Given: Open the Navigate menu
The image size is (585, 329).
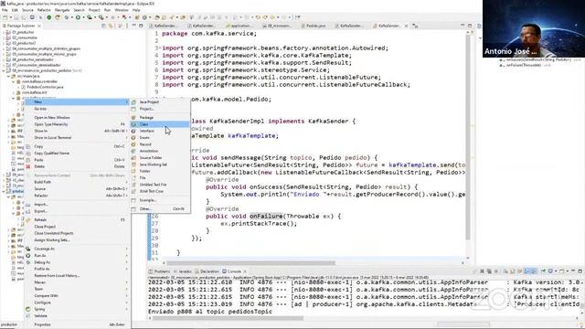Looking at the screenshot, I should [62, 10].
